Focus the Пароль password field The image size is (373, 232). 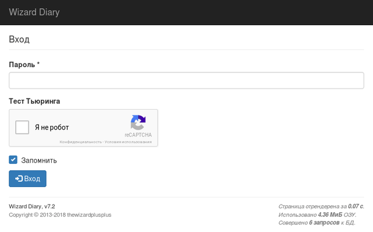coord(186,80)
